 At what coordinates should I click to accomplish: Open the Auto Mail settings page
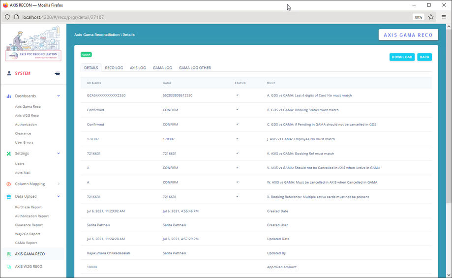23,172
